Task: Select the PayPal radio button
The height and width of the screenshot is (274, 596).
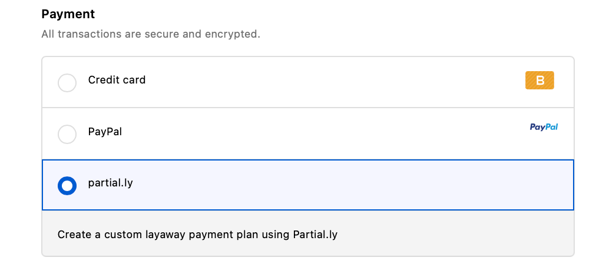Action: [x=67, y=134]
